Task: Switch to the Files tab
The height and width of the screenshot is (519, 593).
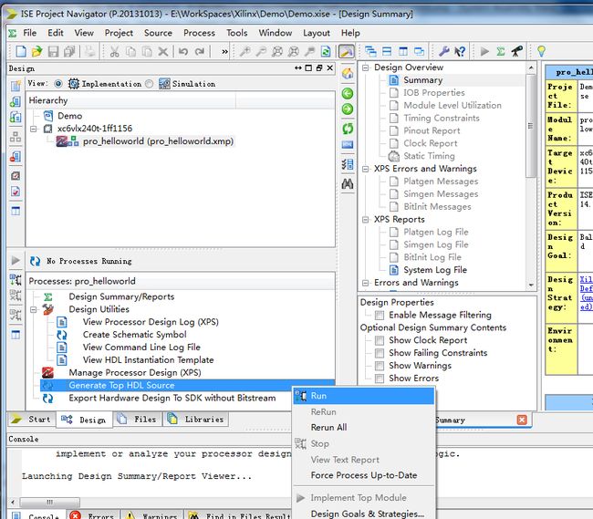Action: click(x=138, y=420)
